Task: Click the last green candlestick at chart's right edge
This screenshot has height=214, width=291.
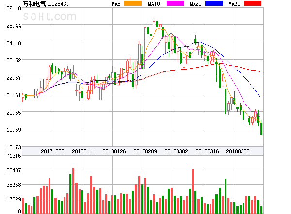Action: tap(261, 128)
